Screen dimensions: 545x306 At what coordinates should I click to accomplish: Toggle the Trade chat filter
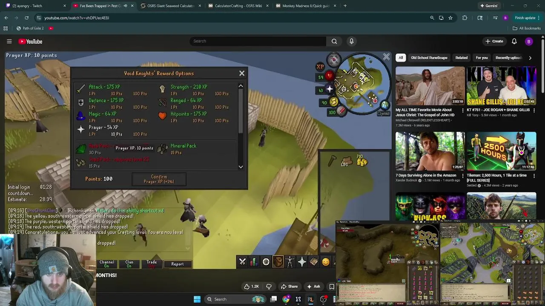152,264
